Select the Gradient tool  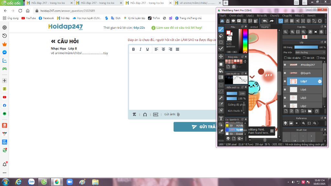(x=221, y=77)
